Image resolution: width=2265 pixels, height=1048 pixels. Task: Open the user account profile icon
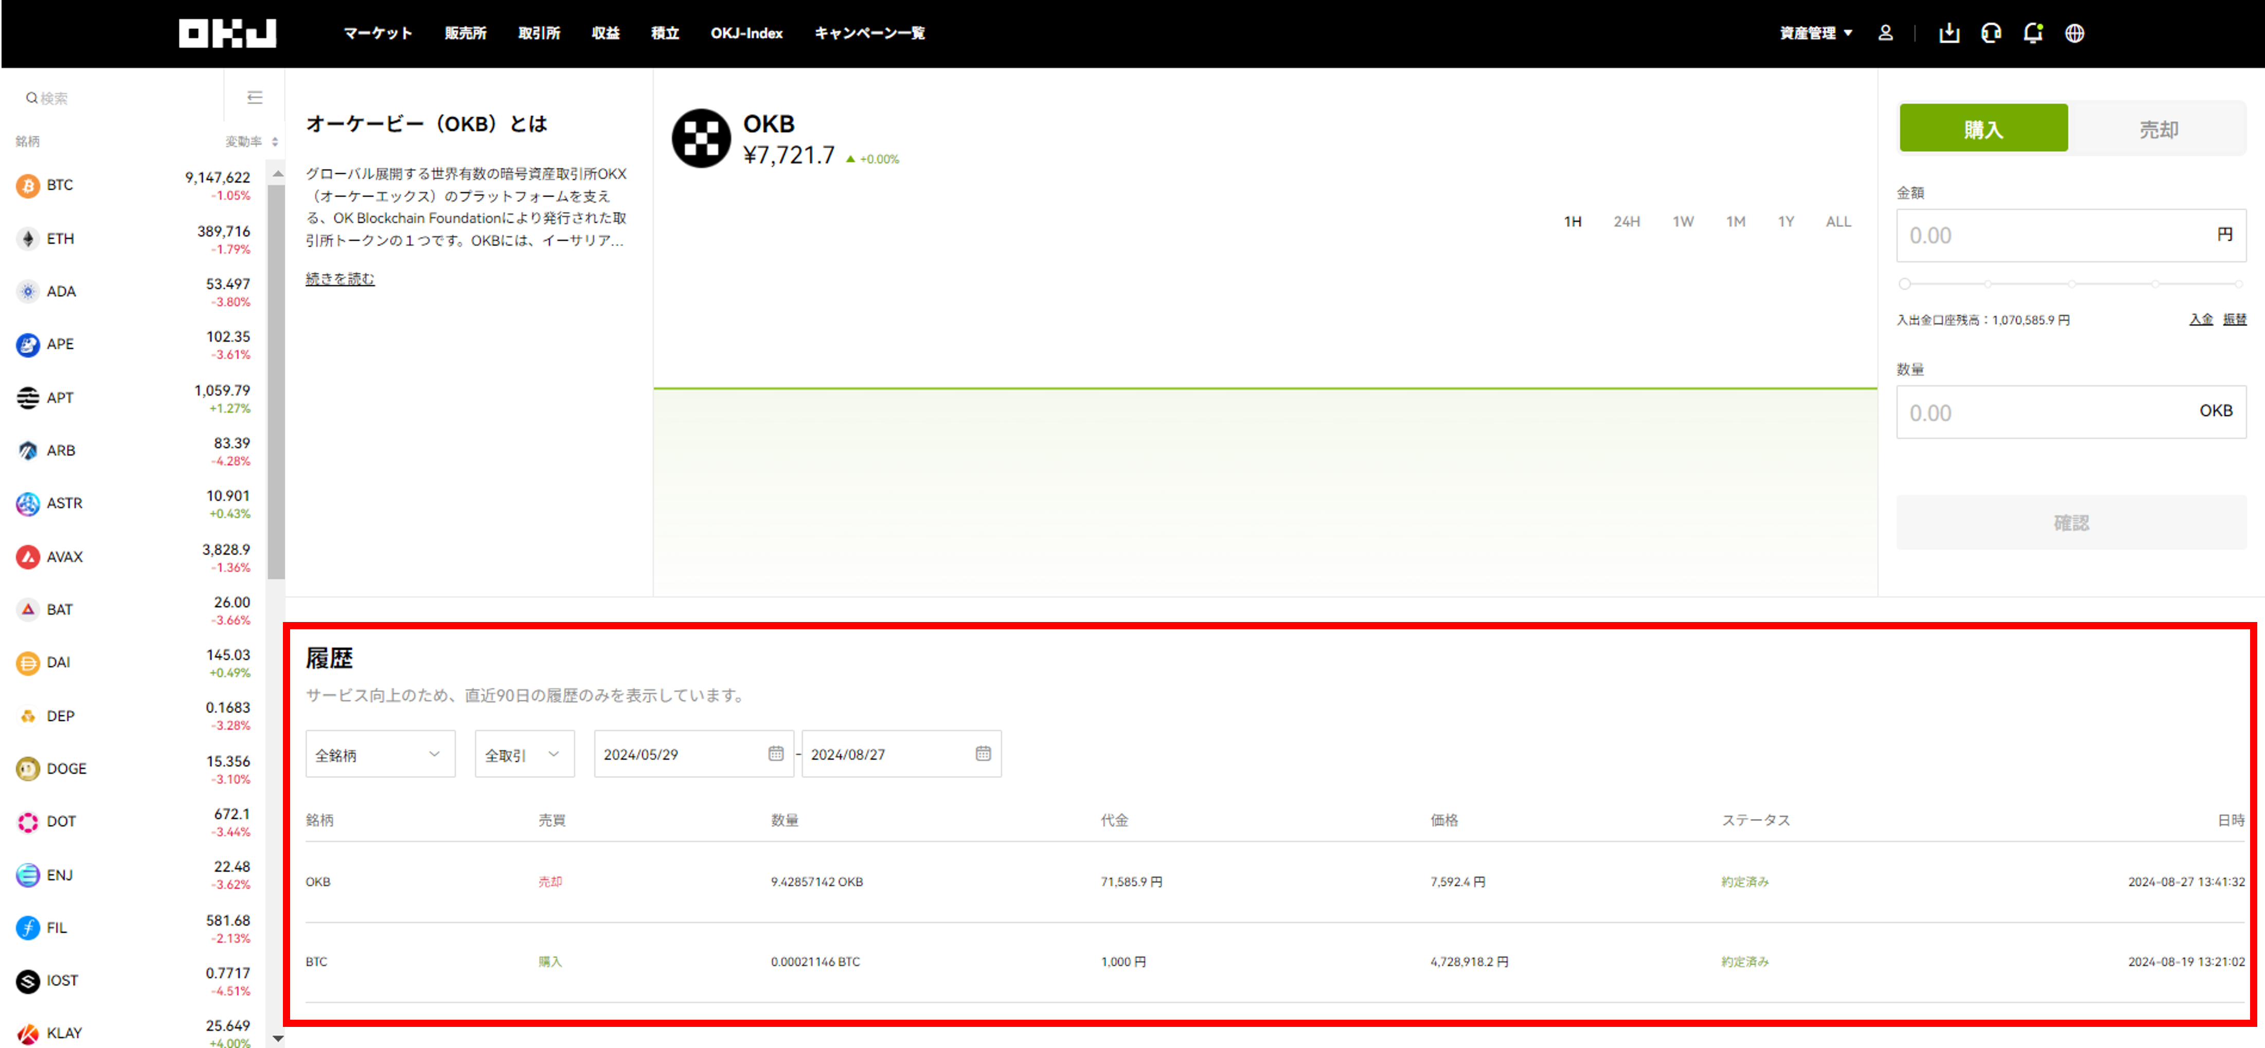[x=1885, y=33]
